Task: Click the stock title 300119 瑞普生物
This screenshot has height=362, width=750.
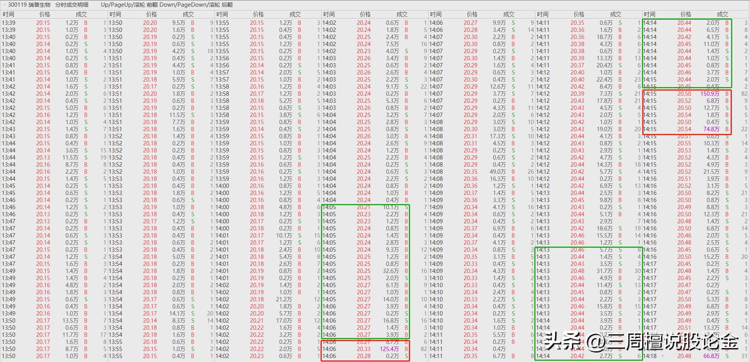Action: click(29, 5)
